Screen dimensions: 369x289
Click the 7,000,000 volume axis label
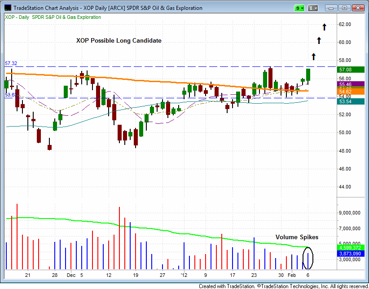(349, 228)
